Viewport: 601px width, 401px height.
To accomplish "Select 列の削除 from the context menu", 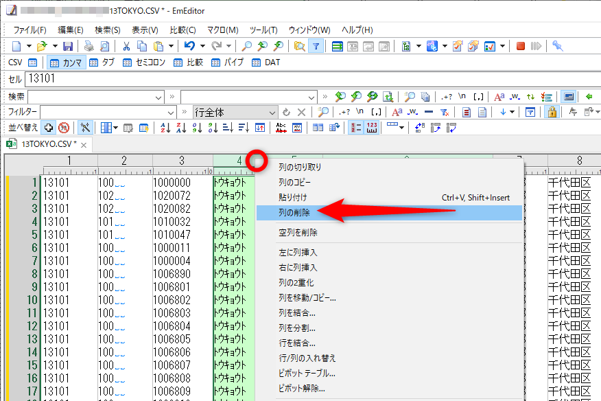I will click(x=390, y=213).
